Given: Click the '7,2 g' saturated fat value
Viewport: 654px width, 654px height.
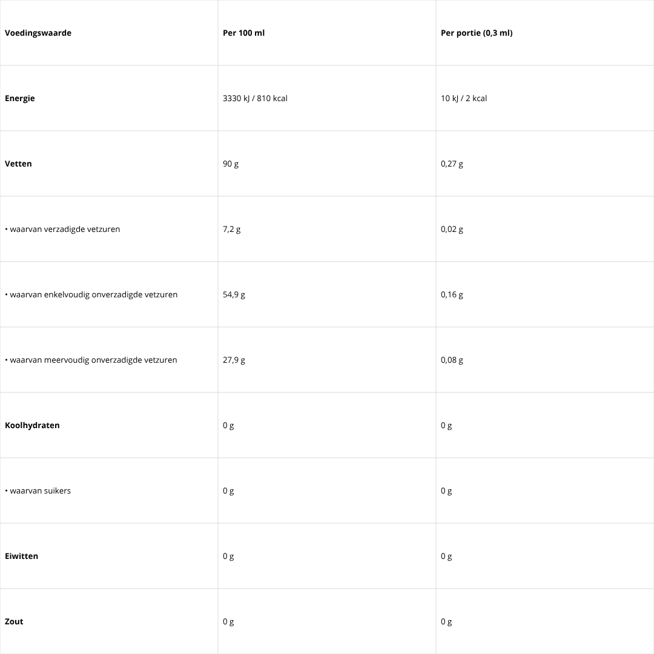Looking at the screenshot, I should (x=231, y=229).
